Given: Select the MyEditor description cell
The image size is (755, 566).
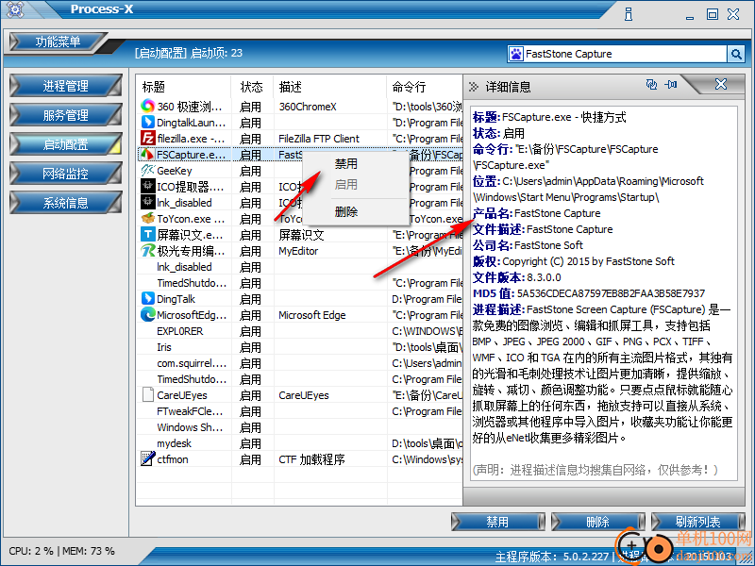Looking at the screenshot, I should pos(298,251).
